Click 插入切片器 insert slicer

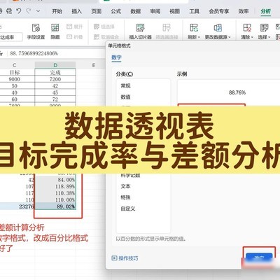141,31
